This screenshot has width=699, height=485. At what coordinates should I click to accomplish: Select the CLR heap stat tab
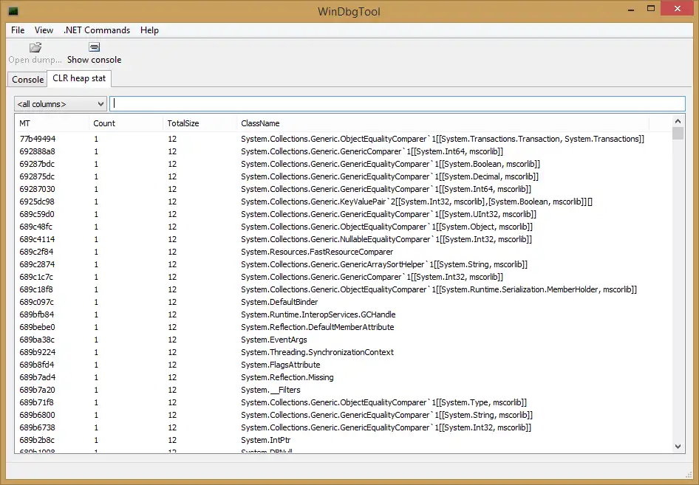[x=79, y=78]
